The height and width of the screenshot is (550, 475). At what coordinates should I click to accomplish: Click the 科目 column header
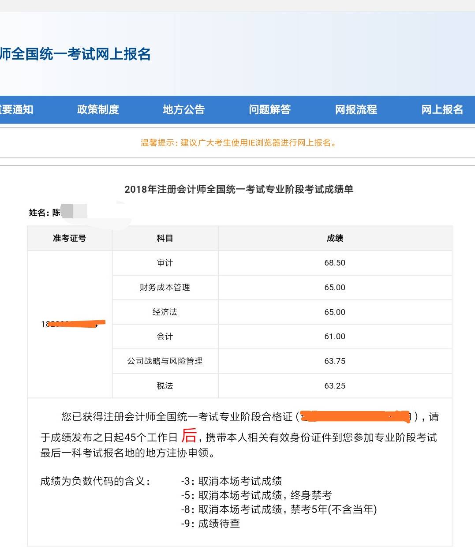(x=165, y=238)
